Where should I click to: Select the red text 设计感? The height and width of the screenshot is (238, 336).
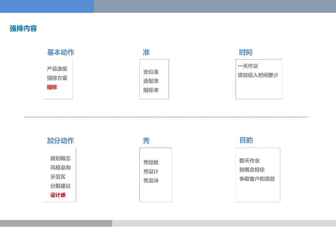tap(58, 195)
